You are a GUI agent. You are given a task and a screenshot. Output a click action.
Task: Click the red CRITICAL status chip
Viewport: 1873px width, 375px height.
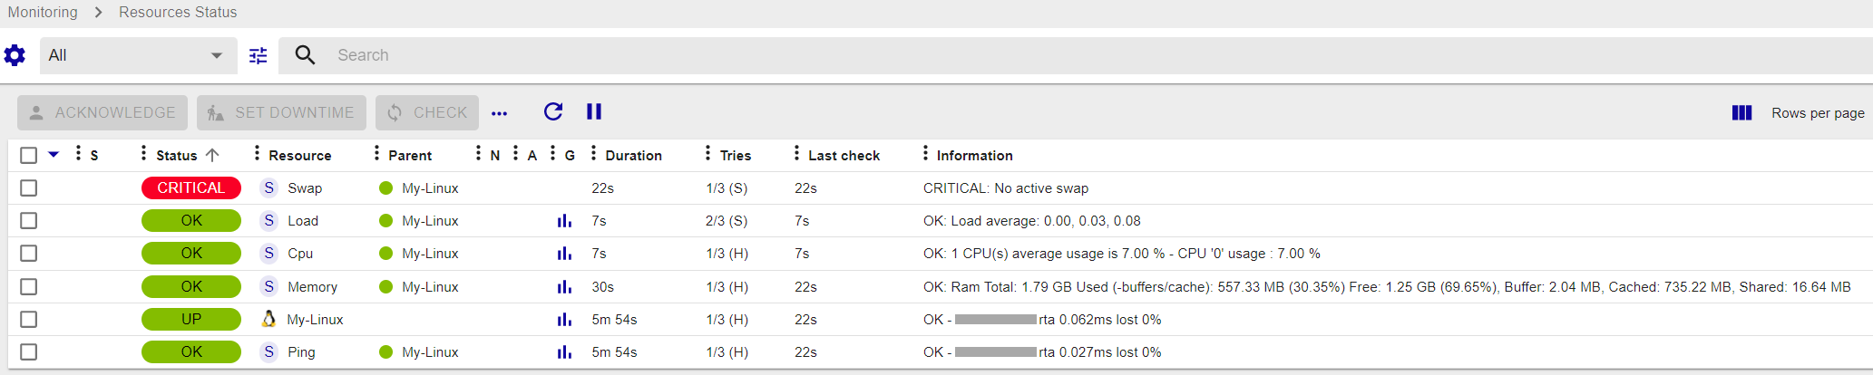[x=190, y=187]
